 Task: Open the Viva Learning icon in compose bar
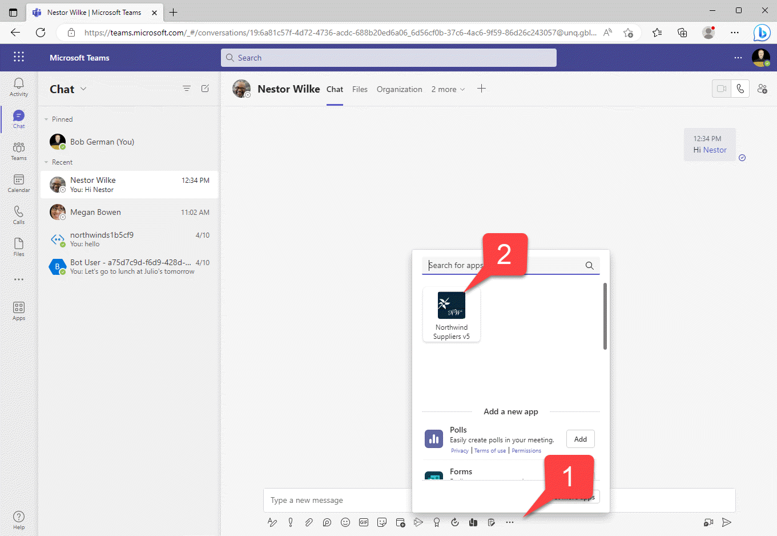click(x=473, y=522)
